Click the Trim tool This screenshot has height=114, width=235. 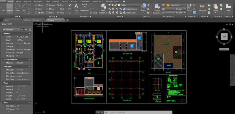pyautogui.click(x=60, y=5)
